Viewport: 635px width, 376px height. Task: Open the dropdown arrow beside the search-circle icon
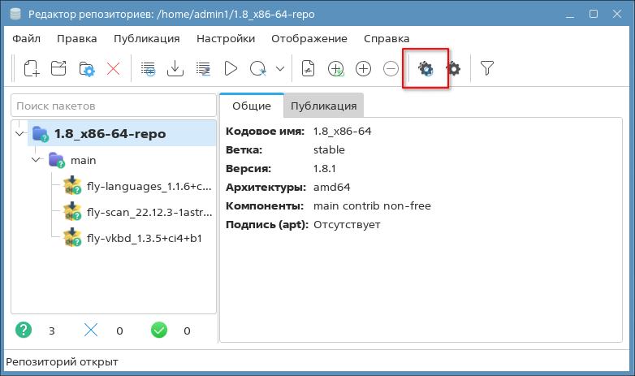pyautogui.click(x=280, y=69)
